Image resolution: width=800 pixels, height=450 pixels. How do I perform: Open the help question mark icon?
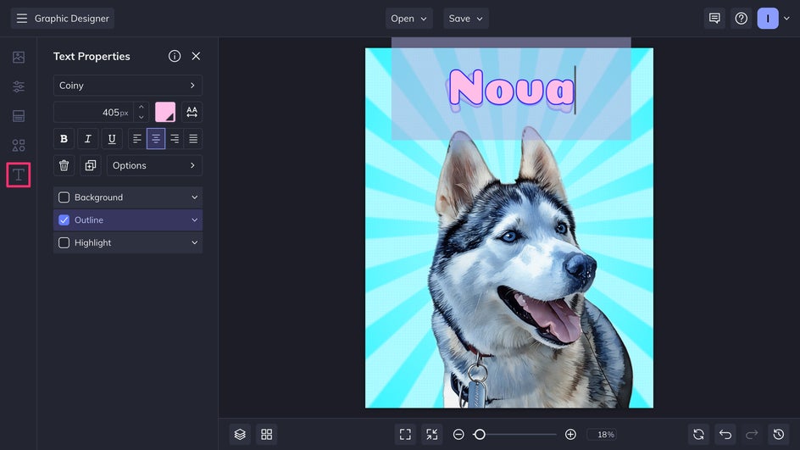point(741,19)
